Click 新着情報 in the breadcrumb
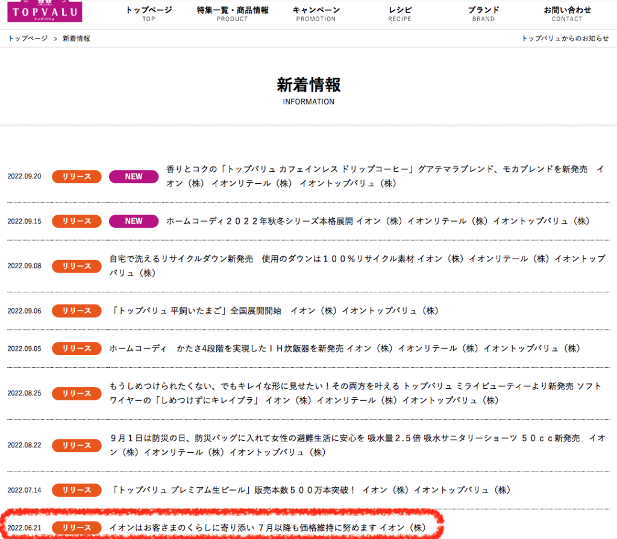Image resolution: width=617 pixels, height=539 pixels. coord(77,38)
